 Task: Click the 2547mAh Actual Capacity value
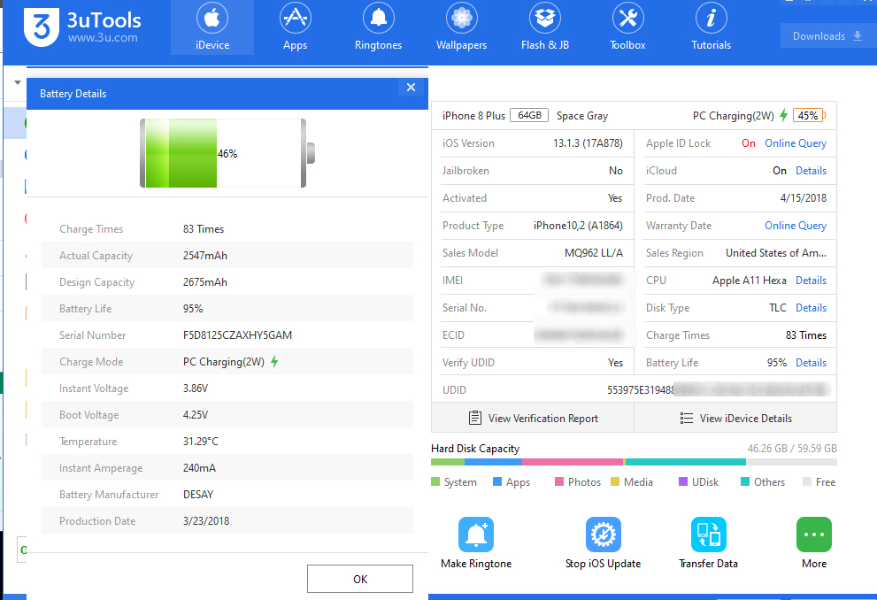[204, 256]
